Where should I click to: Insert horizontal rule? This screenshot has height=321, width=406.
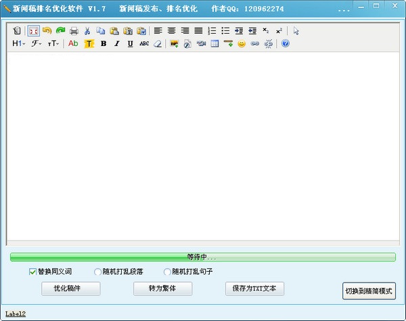tap(228, 43)
